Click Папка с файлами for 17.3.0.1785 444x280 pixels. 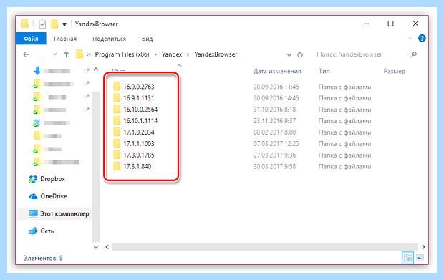[x=344, y=155]
